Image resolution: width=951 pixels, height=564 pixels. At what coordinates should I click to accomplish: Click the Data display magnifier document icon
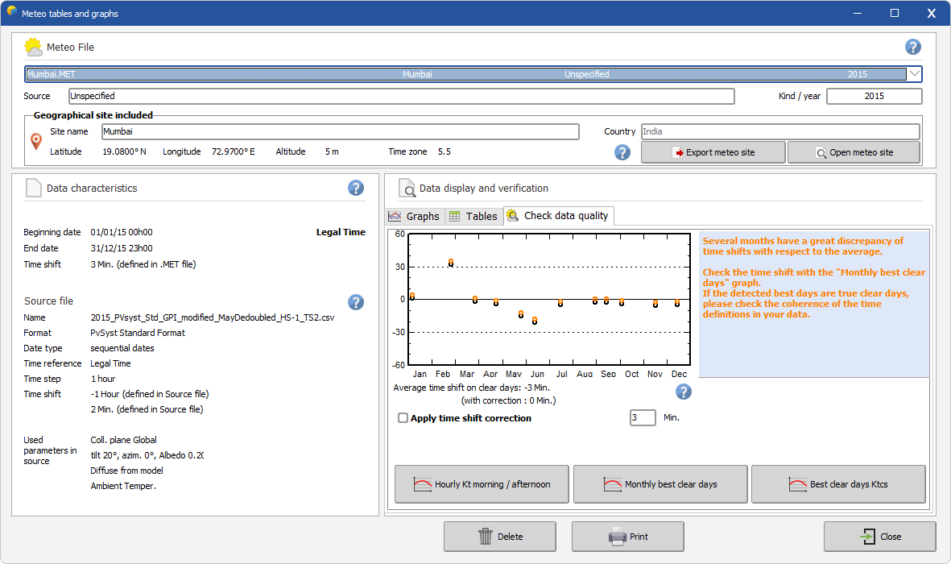[407, 189]
